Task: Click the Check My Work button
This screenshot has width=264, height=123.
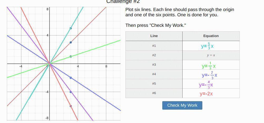Action: pos(182,105)
